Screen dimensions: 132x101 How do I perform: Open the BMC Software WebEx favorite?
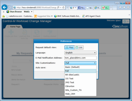[67, 16]
